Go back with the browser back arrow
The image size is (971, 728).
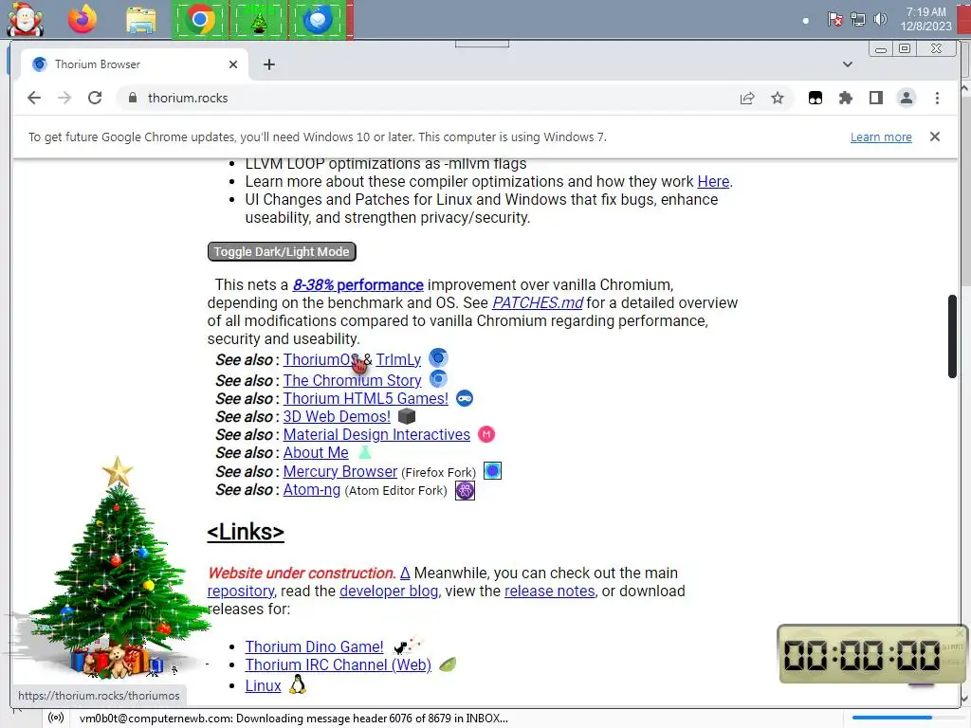tap(34, 98)
